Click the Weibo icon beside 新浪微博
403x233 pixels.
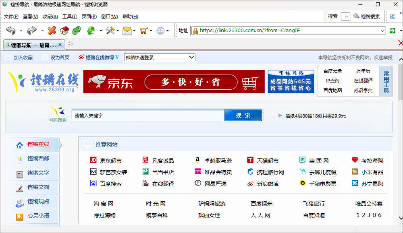[250, 184]
